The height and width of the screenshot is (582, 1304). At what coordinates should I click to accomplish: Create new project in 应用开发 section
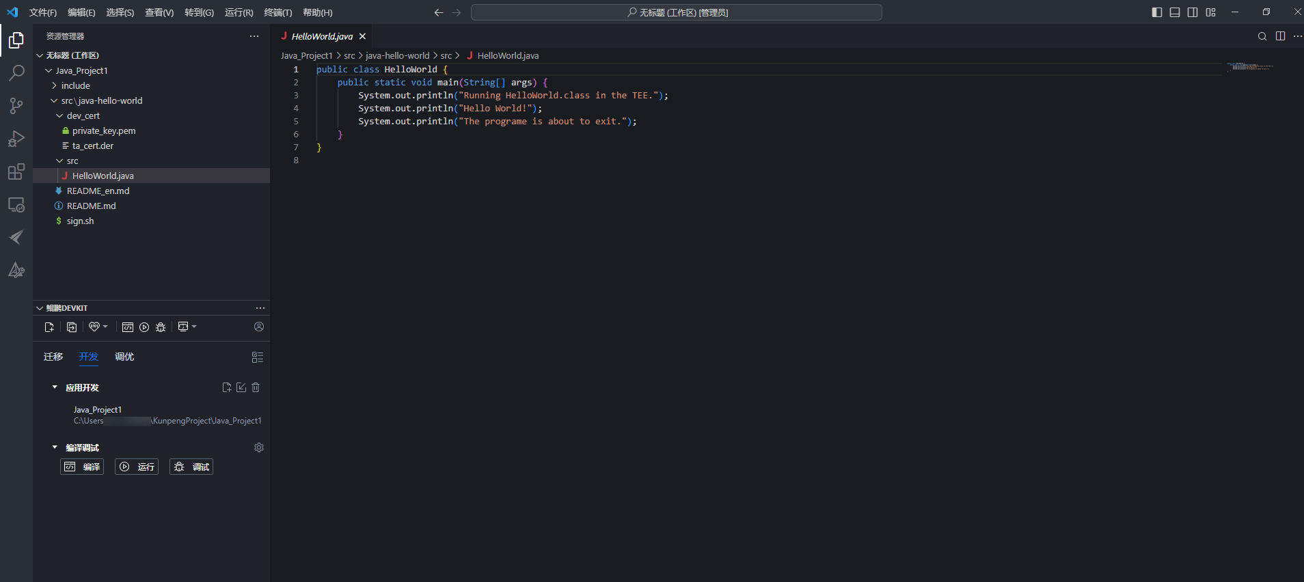pyautogui.click(x=227, y=387)
